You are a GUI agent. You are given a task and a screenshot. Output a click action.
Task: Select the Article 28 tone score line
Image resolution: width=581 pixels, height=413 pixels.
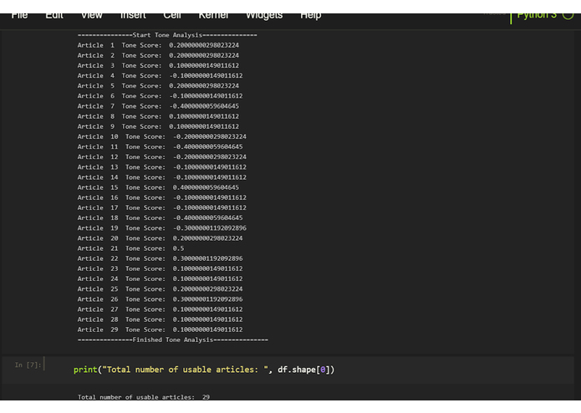160,319
